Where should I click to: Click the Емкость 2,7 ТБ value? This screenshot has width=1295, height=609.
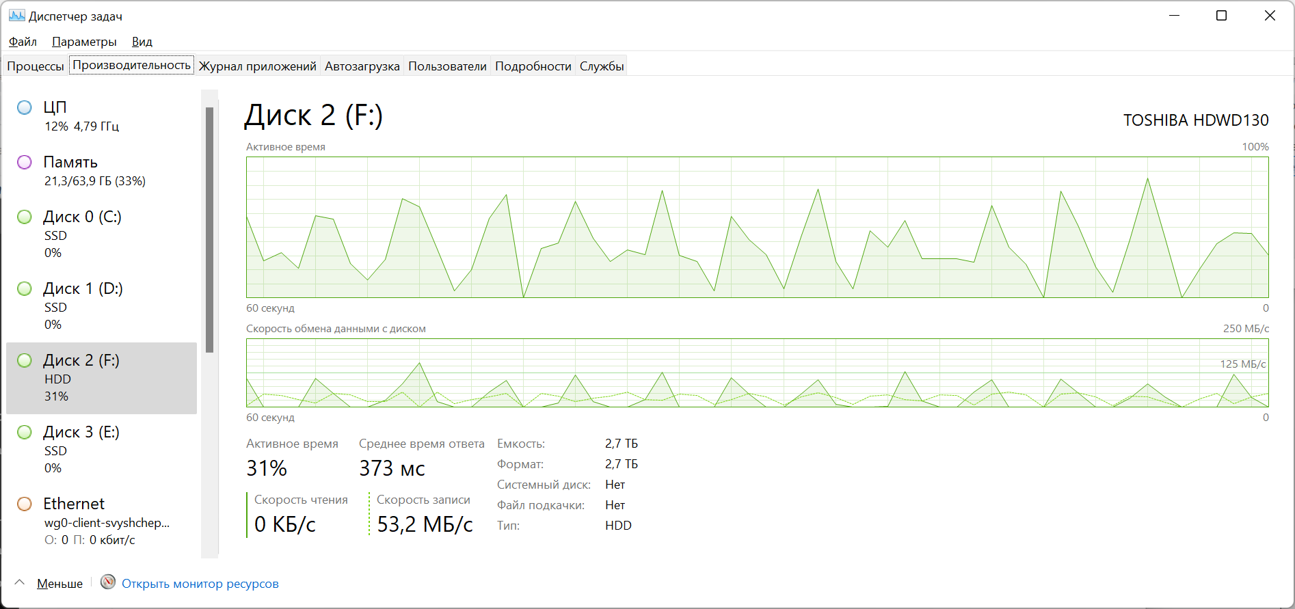click(622, 444)
